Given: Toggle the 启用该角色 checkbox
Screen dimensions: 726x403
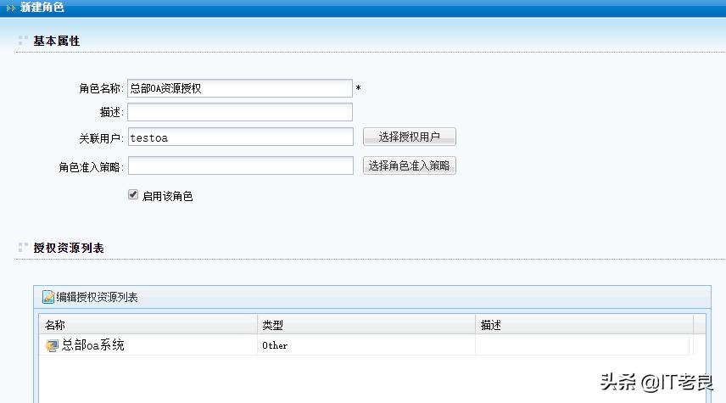Looking at the screenshot, I should (x=133, y=194).
